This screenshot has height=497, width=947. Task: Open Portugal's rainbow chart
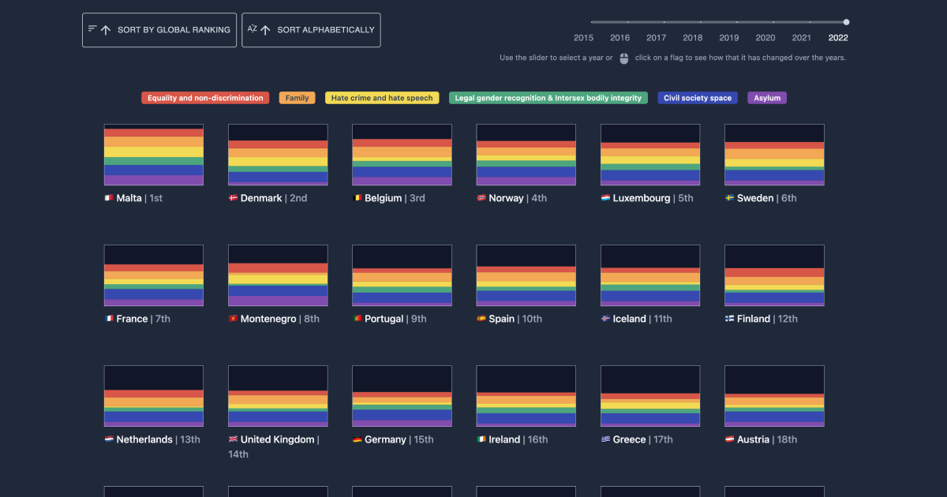402,275
